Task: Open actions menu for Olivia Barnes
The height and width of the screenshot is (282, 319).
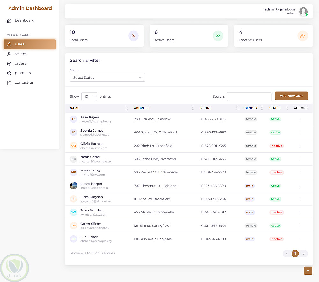Action: coord(299,146)
